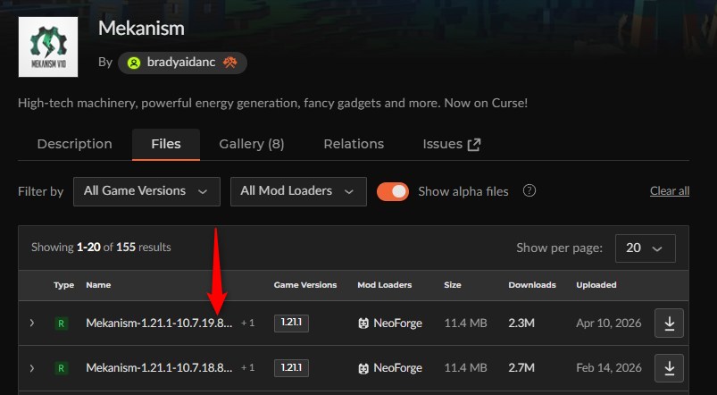
Task: Click the +1 indicator on the 10.7.19.8 row
Action: click(x=248, y=324)
